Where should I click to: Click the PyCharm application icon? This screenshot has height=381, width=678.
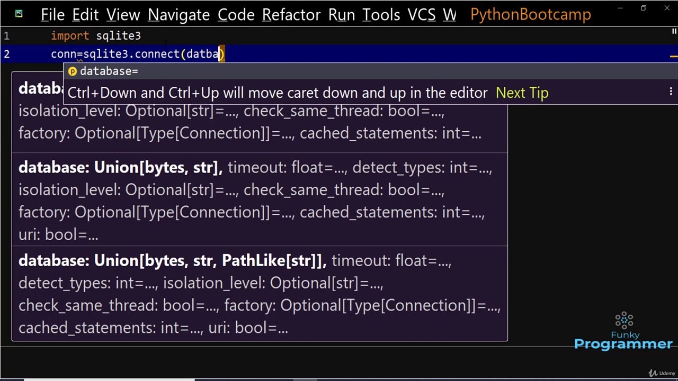[x=19, y=14]
